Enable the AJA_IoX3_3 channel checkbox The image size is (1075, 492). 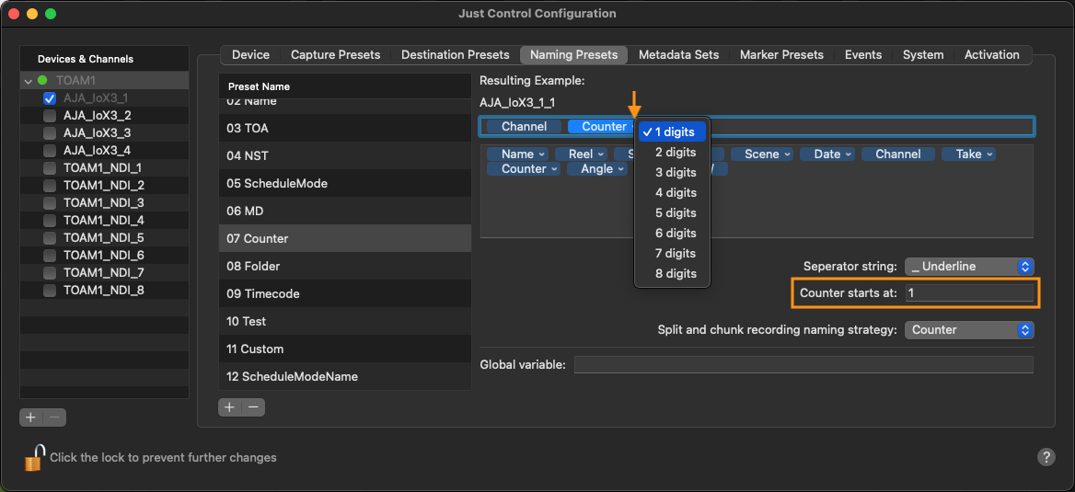point(50,133)
